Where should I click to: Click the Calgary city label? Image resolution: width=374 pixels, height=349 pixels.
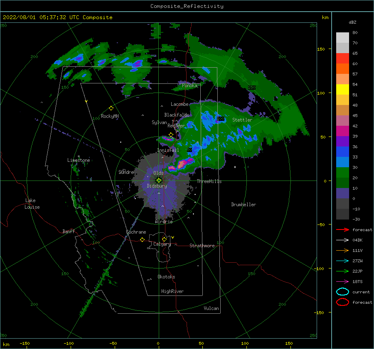[x=162, y=244]
